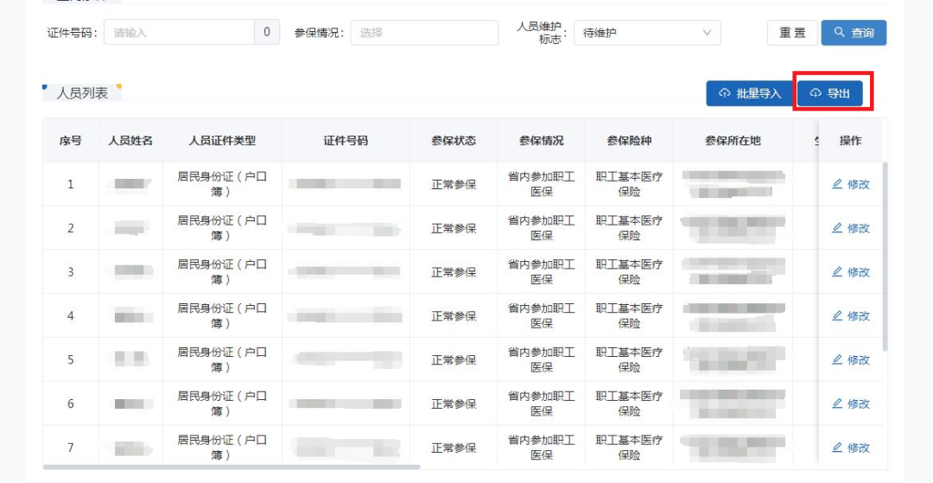Click the 参保情况 column header
This screenshot has height=483, width=933.
point(542,141)
